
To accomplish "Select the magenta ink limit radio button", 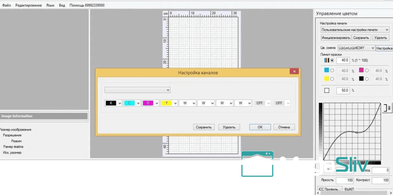I will pos(367,70).
